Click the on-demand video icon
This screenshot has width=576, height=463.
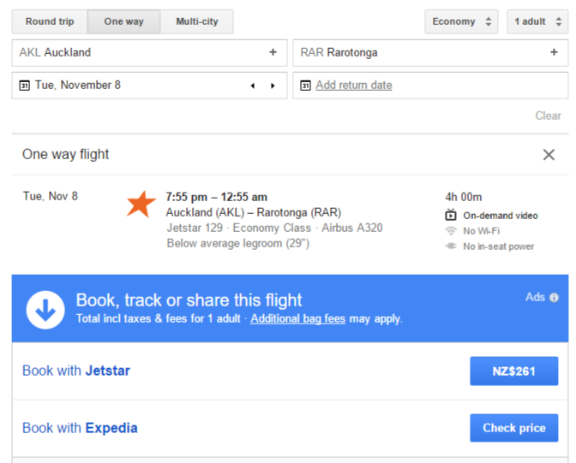point(451,215)
